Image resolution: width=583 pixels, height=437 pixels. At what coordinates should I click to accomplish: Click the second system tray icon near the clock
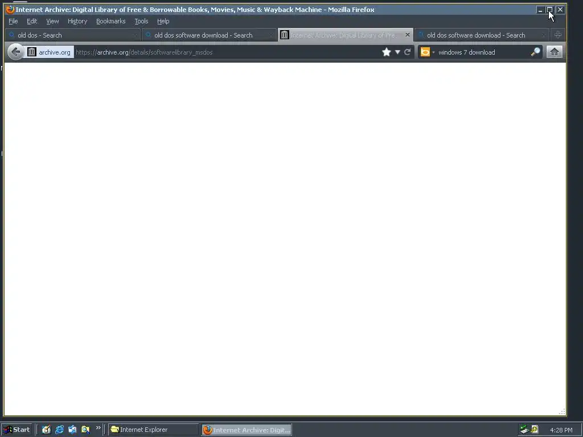click(535, 429)
